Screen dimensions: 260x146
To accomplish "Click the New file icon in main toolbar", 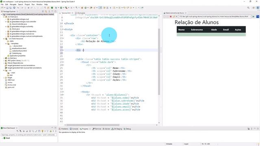I will [x=2, y=8].
